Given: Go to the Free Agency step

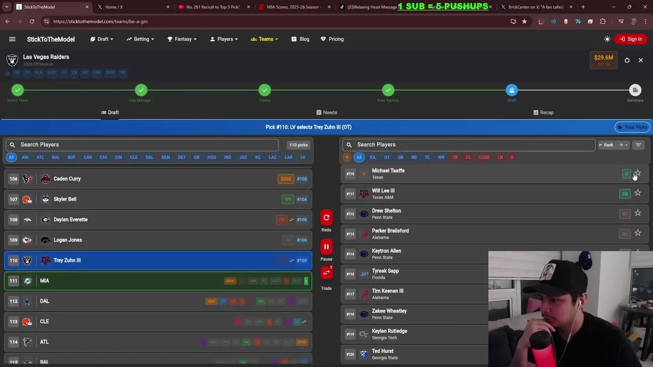Looking at the screenshot, I should (388, 90).
